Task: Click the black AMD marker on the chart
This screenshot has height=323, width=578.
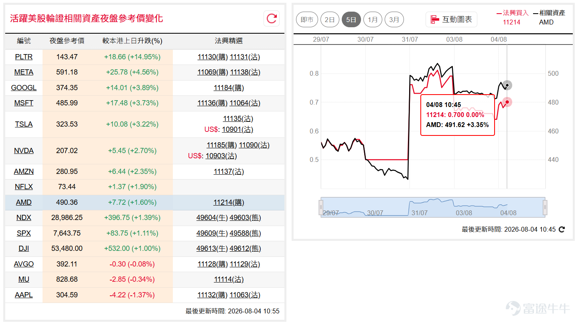Action: click(507, 85)
